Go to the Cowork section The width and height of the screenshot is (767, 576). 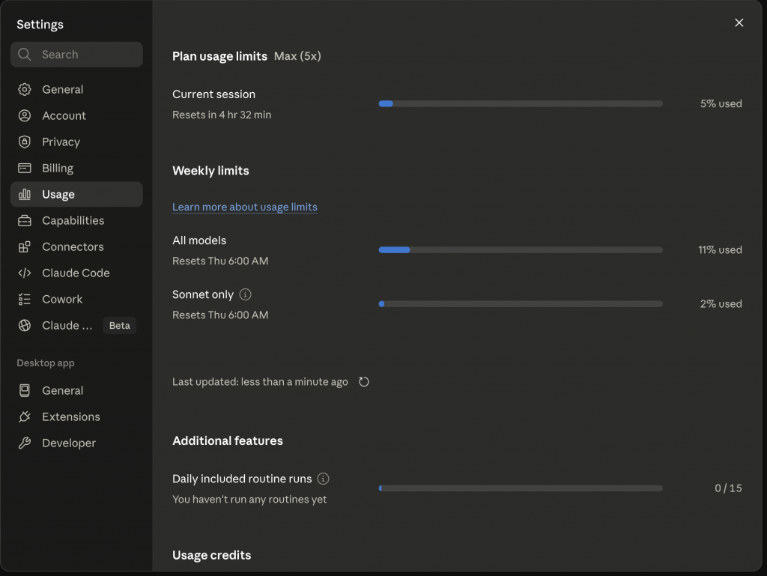tap(76, 300)
